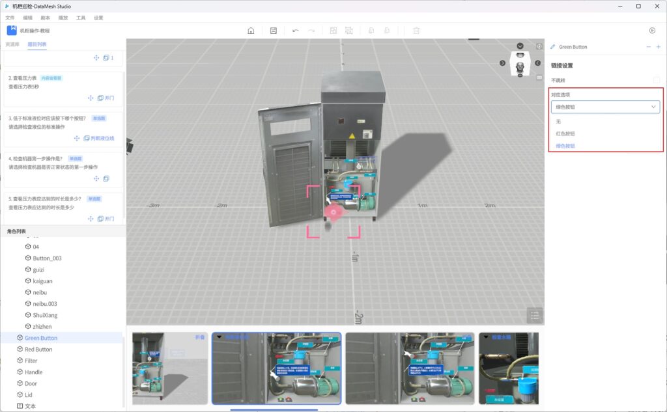667x412 pixels.
Task: Choose 红色按钮 from the dropdown list
Action: pyautogui.click(x=565, y=133)
